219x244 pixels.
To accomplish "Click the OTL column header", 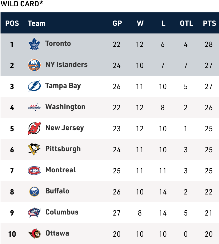I will (x=186, y=23).
